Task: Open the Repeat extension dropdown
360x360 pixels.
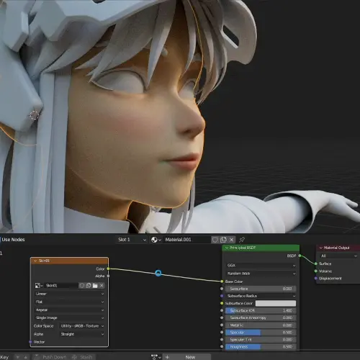Action: point(70,310)
